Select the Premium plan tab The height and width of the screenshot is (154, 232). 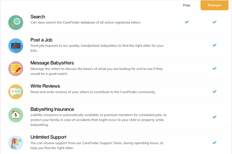tap(214, 5)
